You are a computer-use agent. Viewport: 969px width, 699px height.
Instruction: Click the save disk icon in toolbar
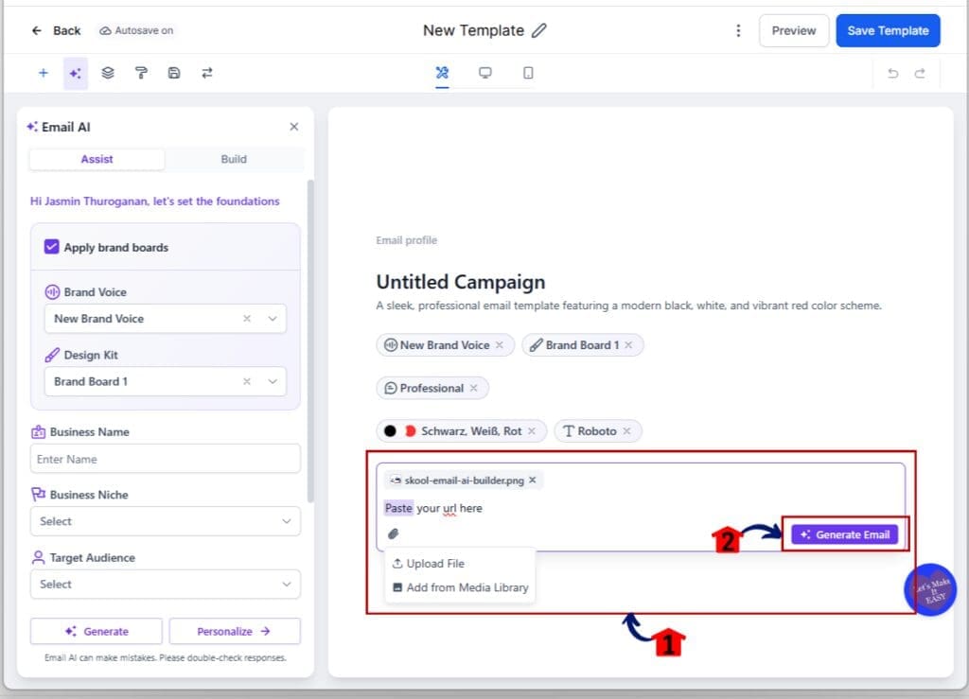coord(174,73)
